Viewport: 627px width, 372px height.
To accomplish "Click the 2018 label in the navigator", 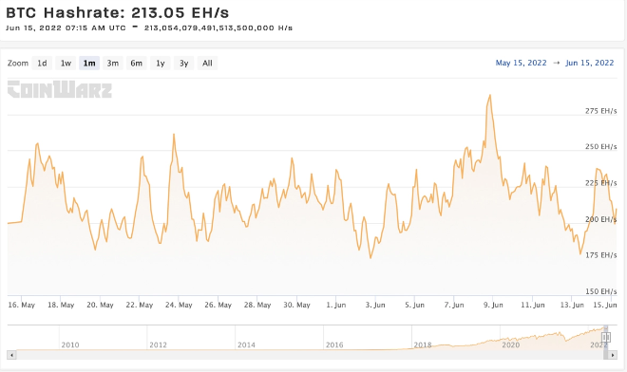I will (423, 344).
